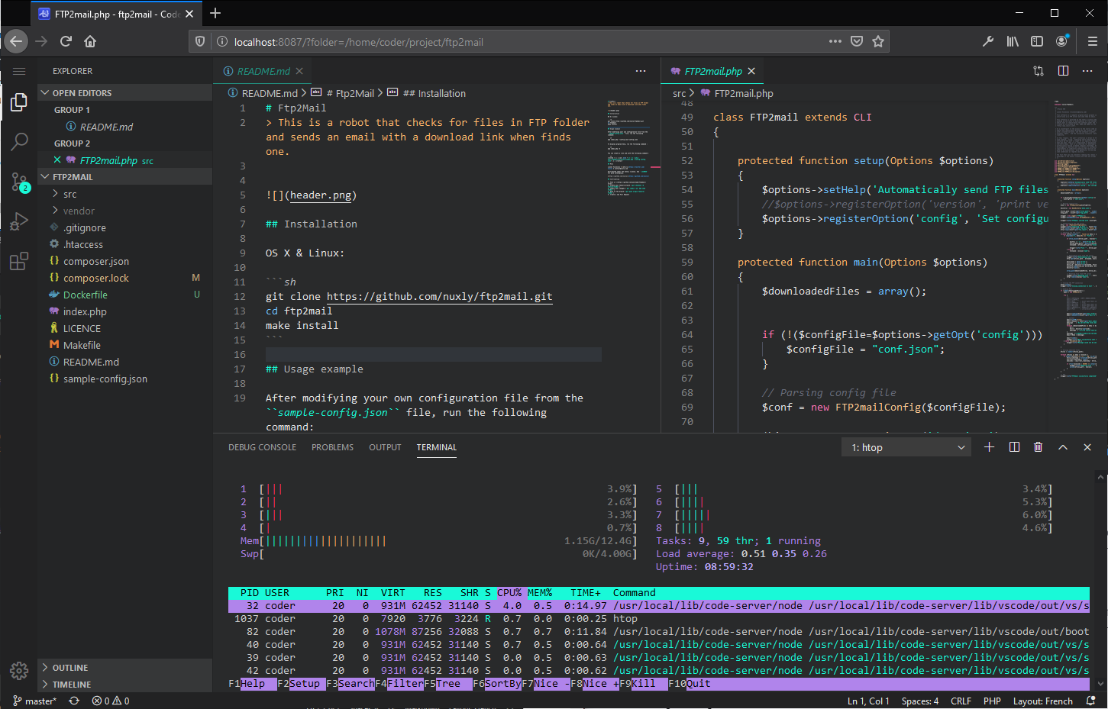Switch to the OUTPUT tab
The image size is (1108, 709).
[385, 447]
